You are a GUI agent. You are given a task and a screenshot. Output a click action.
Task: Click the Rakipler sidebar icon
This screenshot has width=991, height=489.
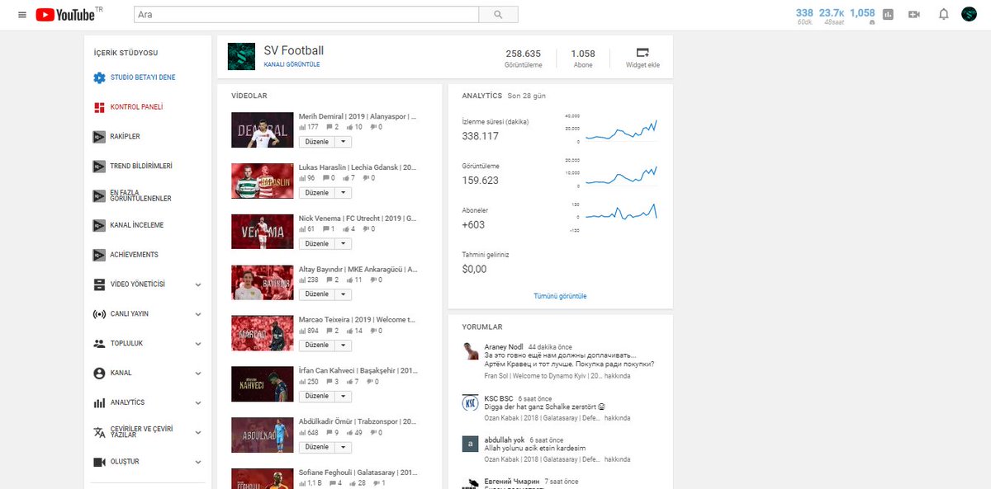pos(99,136)
